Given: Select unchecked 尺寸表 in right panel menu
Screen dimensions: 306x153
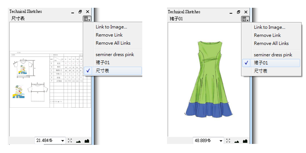Looking at the screenshot, I should 261,71.
